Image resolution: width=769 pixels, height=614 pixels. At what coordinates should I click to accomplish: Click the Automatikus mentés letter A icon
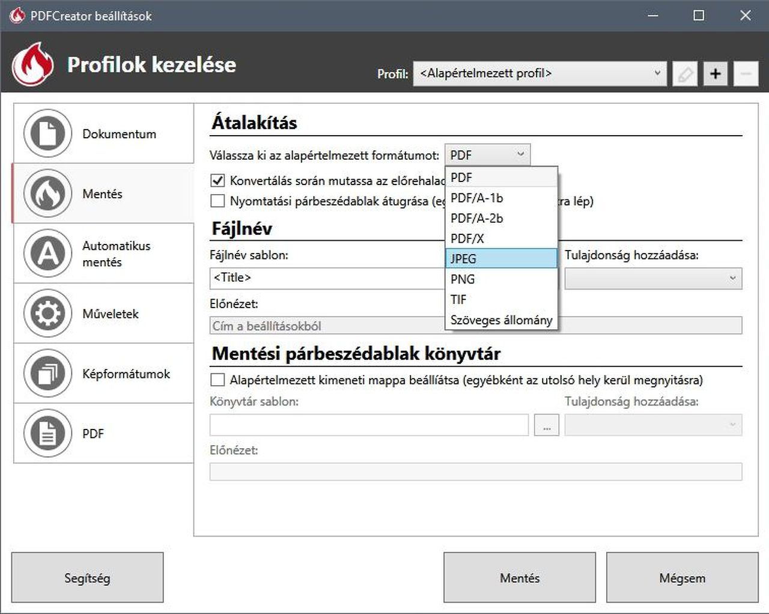pyautogui.click(x=48, y=254)
